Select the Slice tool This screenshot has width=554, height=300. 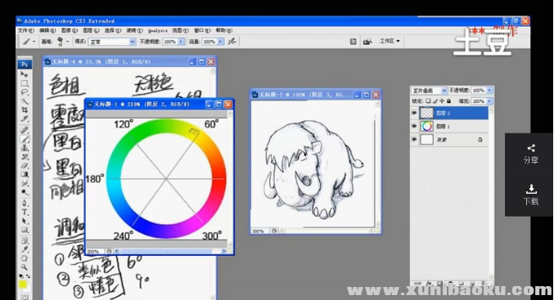(x=25, y=119)
